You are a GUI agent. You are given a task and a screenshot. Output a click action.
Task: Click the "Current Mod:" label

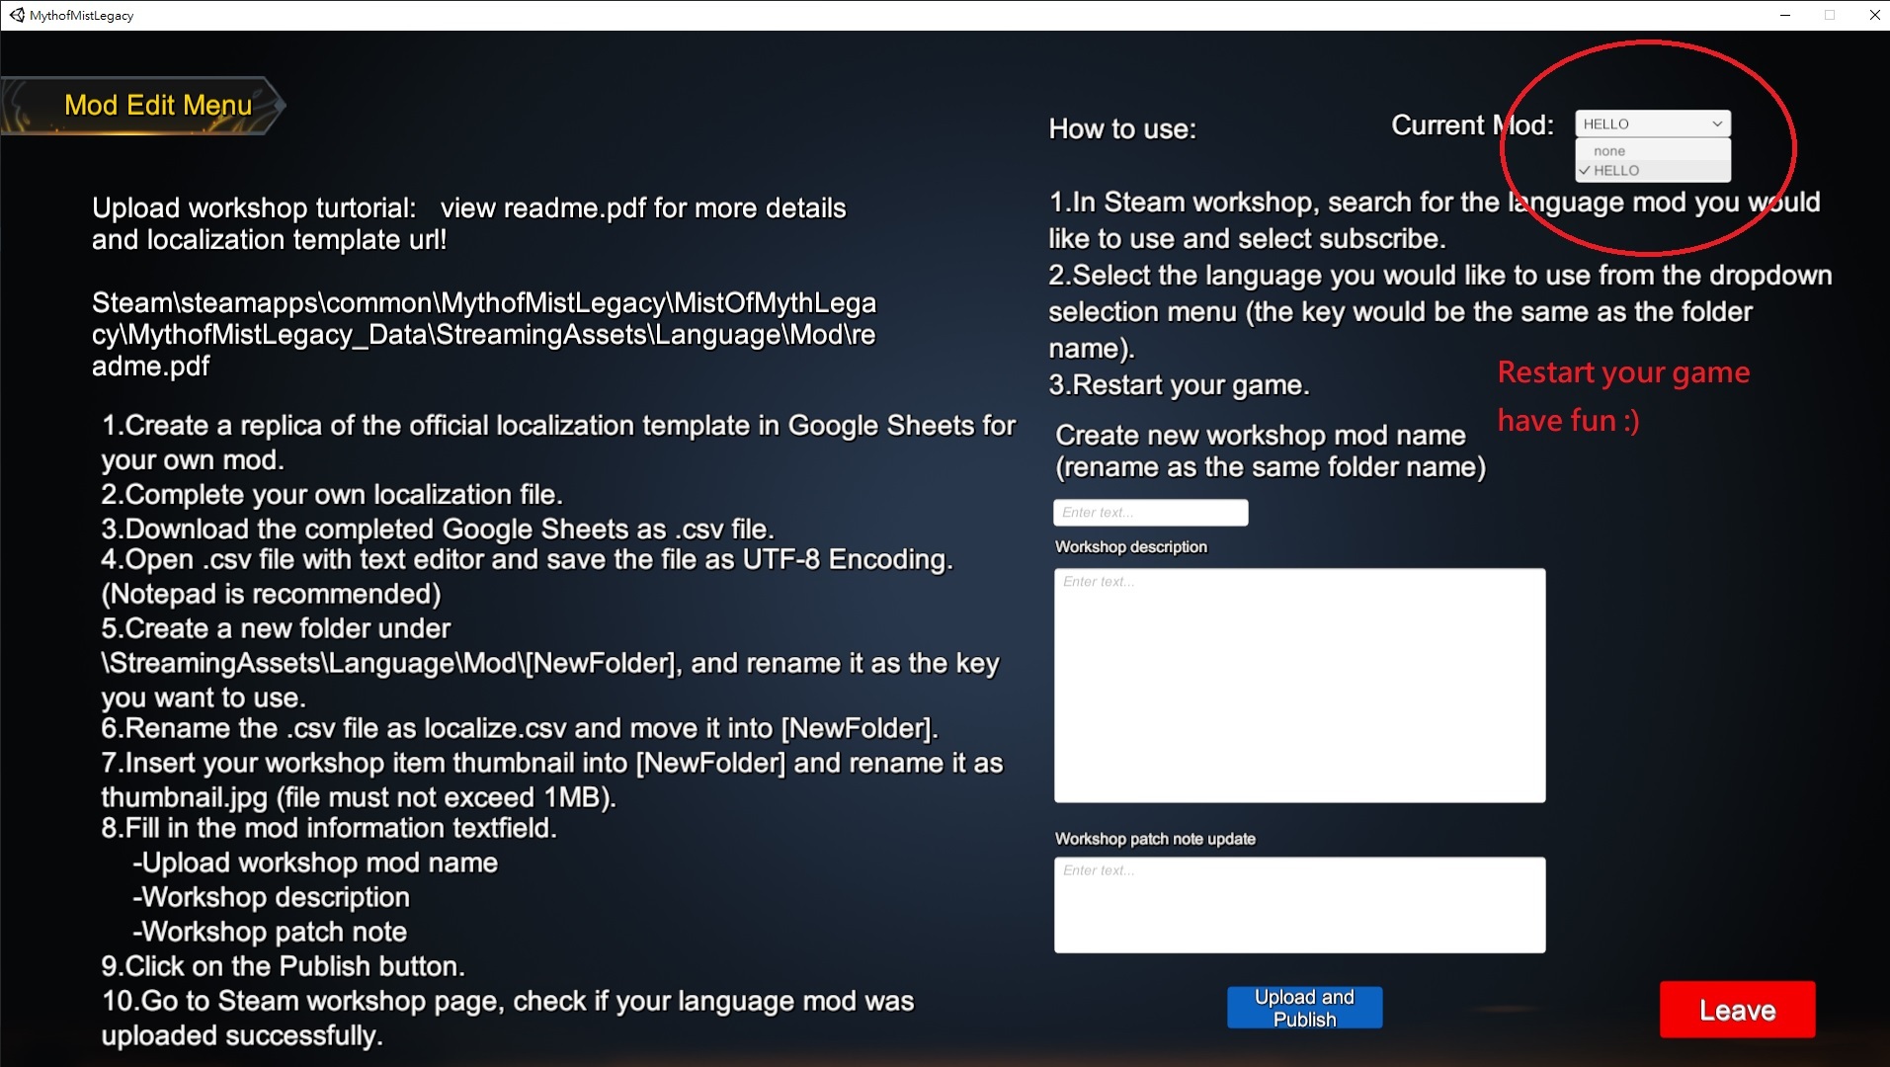click(x=1472, y=125)
